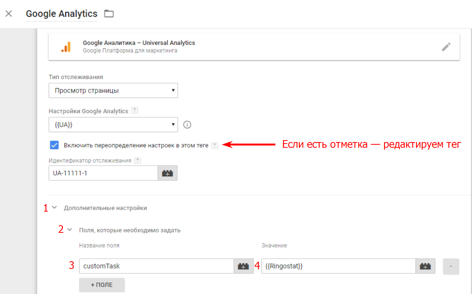Toggle 'Включить переопределение настроек' checkbox
This screenshot has height=294, width=472.
tap(54, 145)
